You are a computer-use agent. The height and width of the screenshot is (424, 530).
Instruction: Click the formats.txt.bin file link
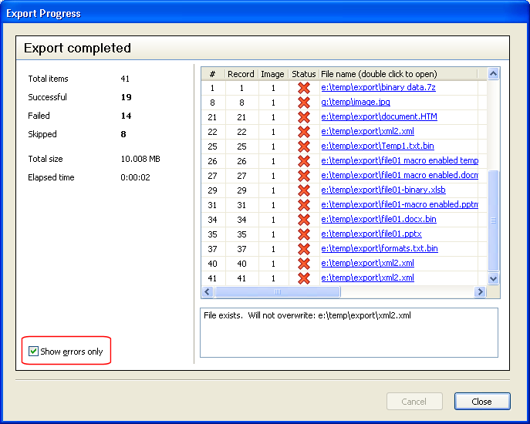[x=380, y=248]
